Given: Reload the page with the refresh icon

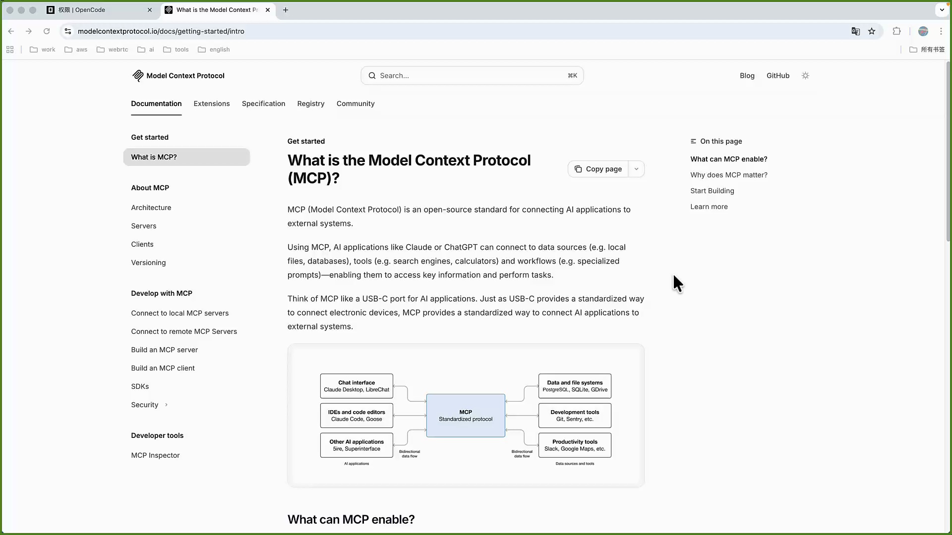Looking at the screenshot, I should click(x=47, y=31).
